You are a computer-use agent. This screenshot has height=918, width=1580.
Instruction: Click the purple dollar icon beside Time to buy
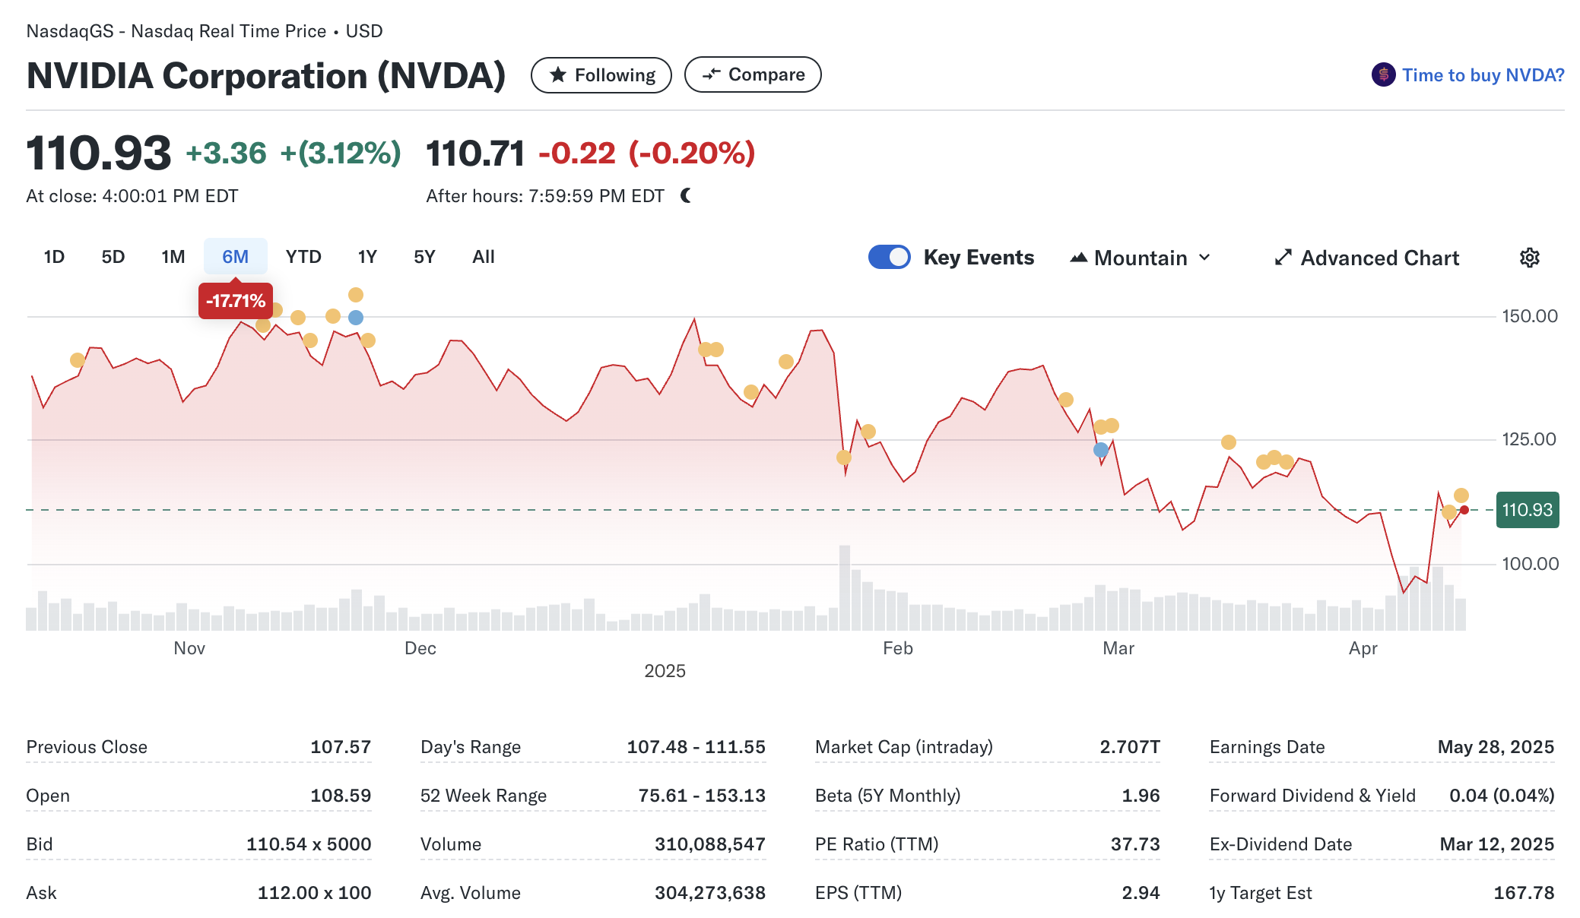(1383, 74)
